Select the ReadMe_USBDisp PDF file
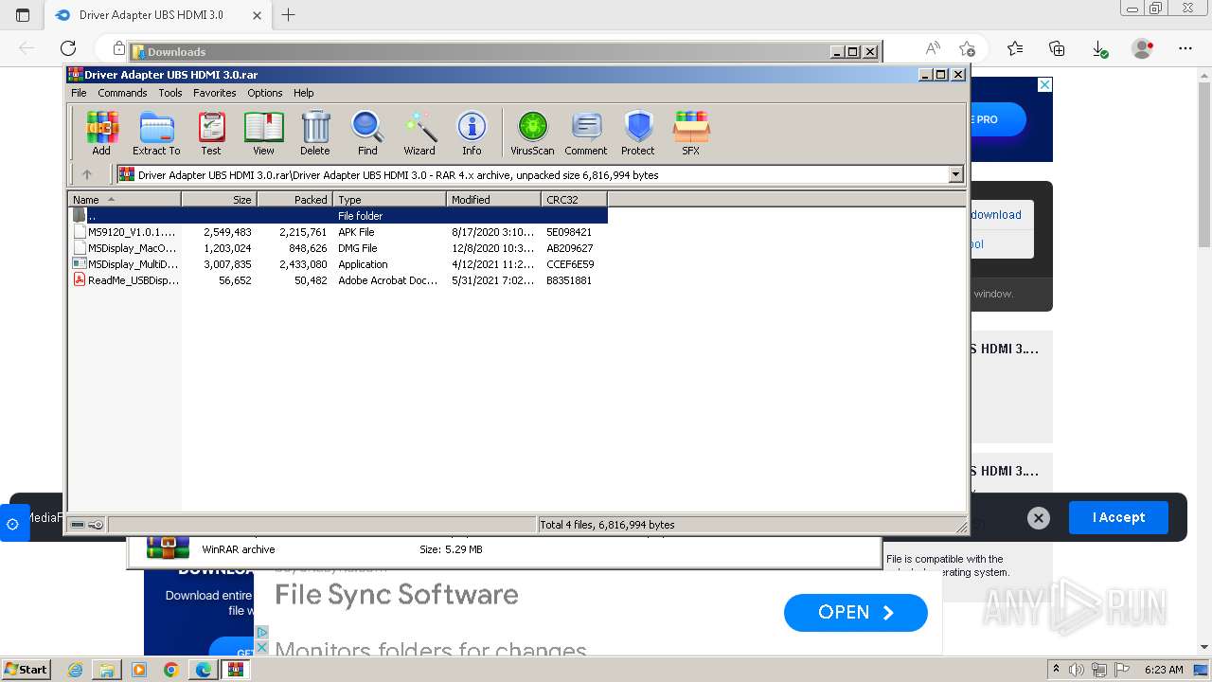 coord(338,280)
